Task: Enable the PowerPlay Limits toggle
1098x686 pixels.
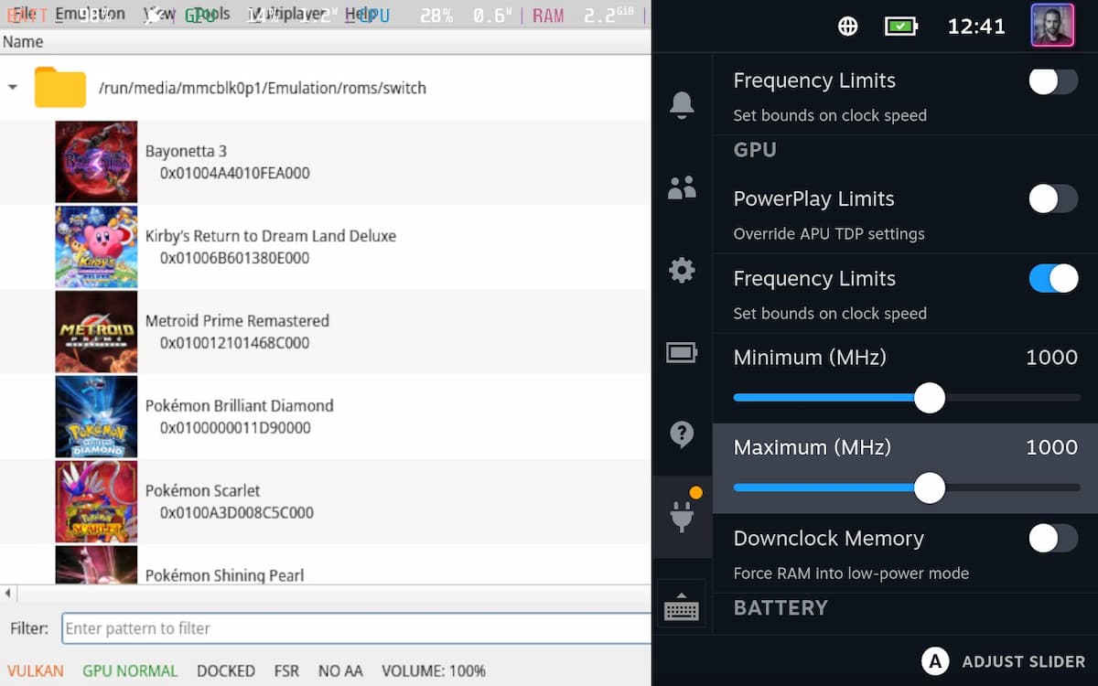Action: tap(1053, 199)
